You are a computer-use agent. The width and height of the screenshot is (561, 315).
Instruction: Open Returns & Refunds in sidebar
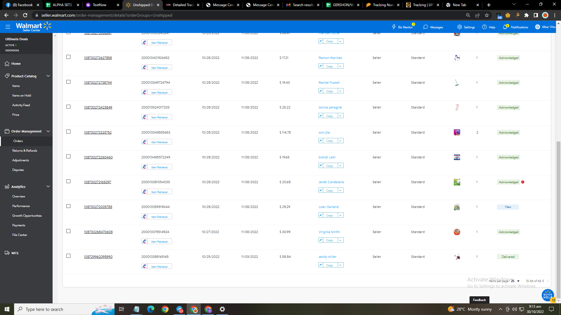pyautogui.click(x=25, y=150)
